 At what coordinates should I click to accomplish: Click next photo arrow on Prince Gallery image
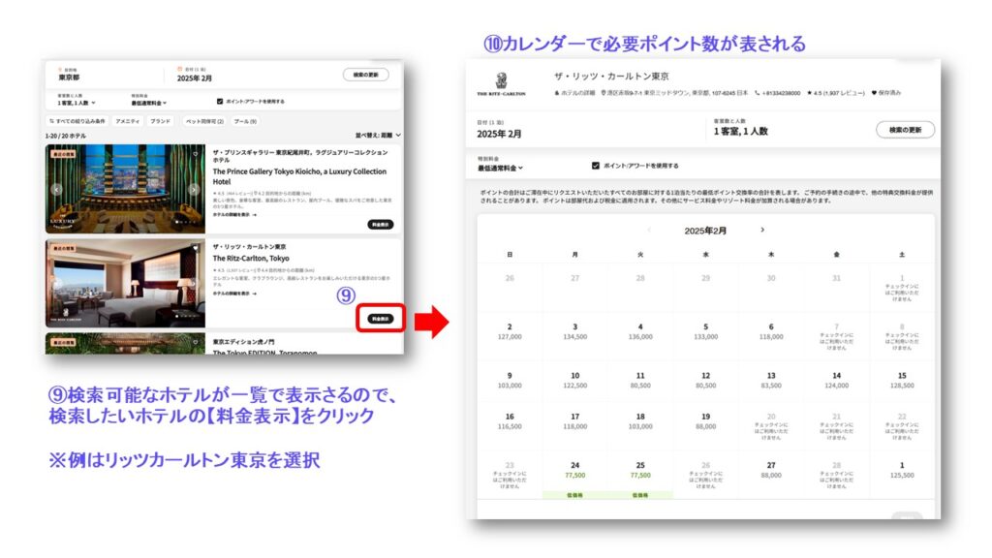[x=194, y=189]
